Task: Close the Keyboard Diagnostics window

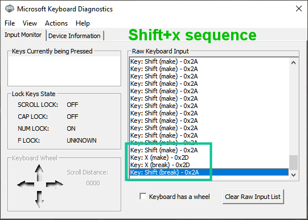Action: pos(299,9)
